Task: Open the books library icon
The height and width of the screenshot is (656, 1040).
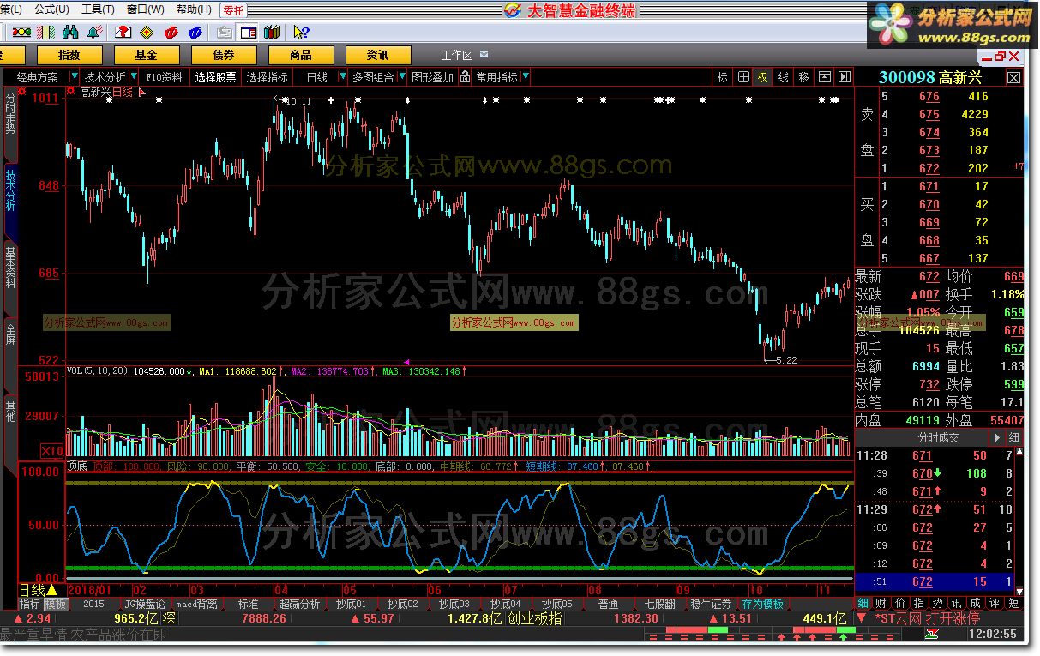Action: coord(273,32)
